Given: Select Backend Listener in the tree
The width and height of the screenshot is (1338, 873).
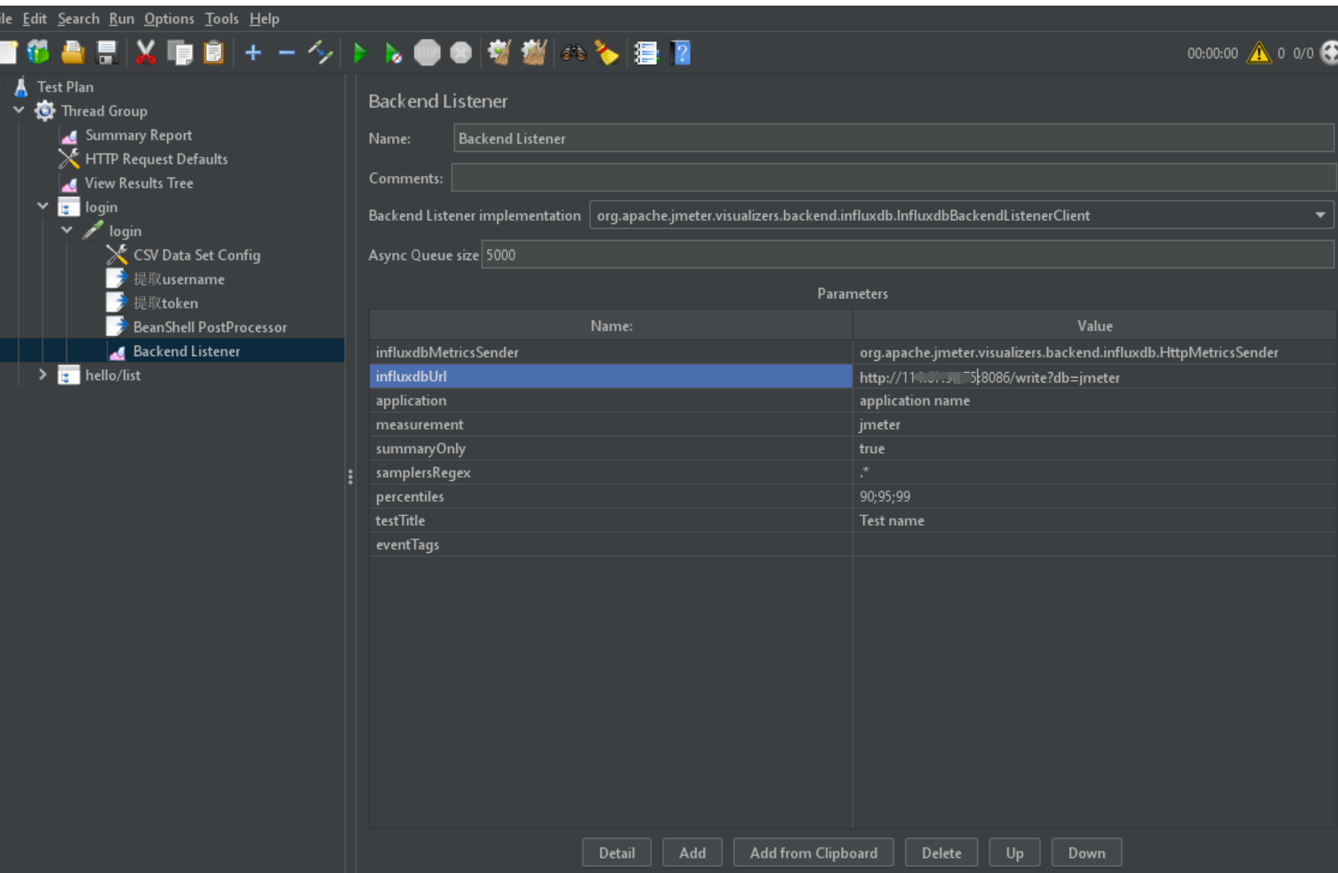Looking at the screenshot, I should pyautogui.click(x=186, y=351).
